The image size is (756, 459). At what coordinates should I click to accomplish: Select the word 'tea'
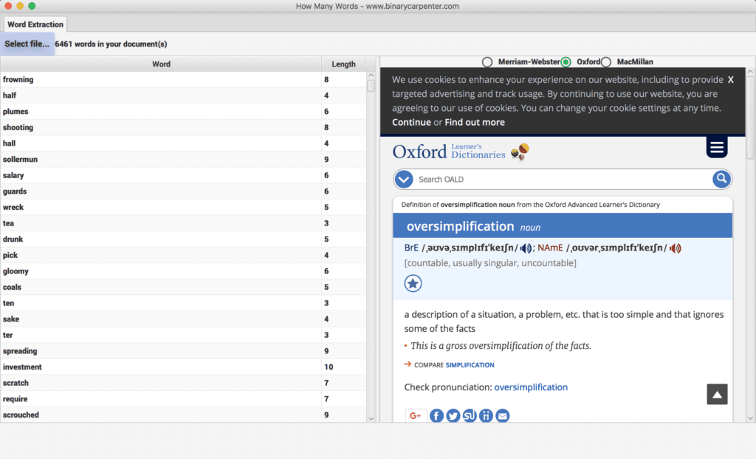coord(8,223)
